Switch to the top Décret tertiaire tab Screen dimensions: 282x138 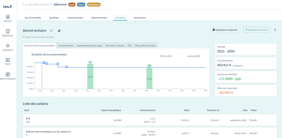[x=99, y=18]
